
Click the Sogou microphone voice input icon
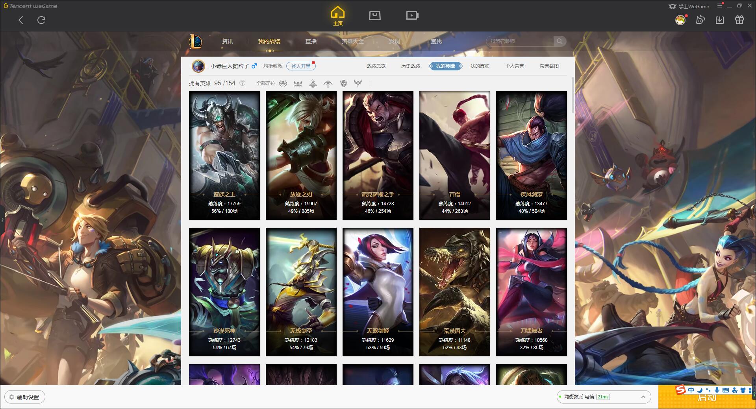(717, 390)
